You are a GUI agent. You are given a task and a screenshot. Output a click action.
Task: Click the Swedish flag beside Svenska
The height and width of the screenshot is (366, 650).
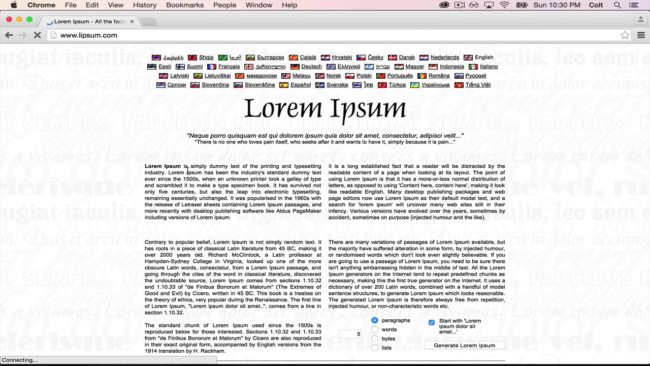tap(320, 85)
